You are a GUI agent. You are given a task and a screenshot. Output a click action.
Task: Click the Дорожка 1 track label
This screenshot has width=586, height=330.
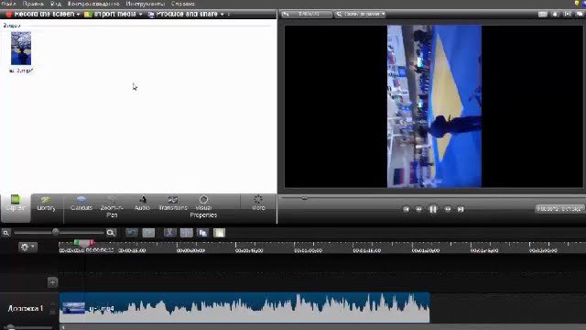(26, 308)
